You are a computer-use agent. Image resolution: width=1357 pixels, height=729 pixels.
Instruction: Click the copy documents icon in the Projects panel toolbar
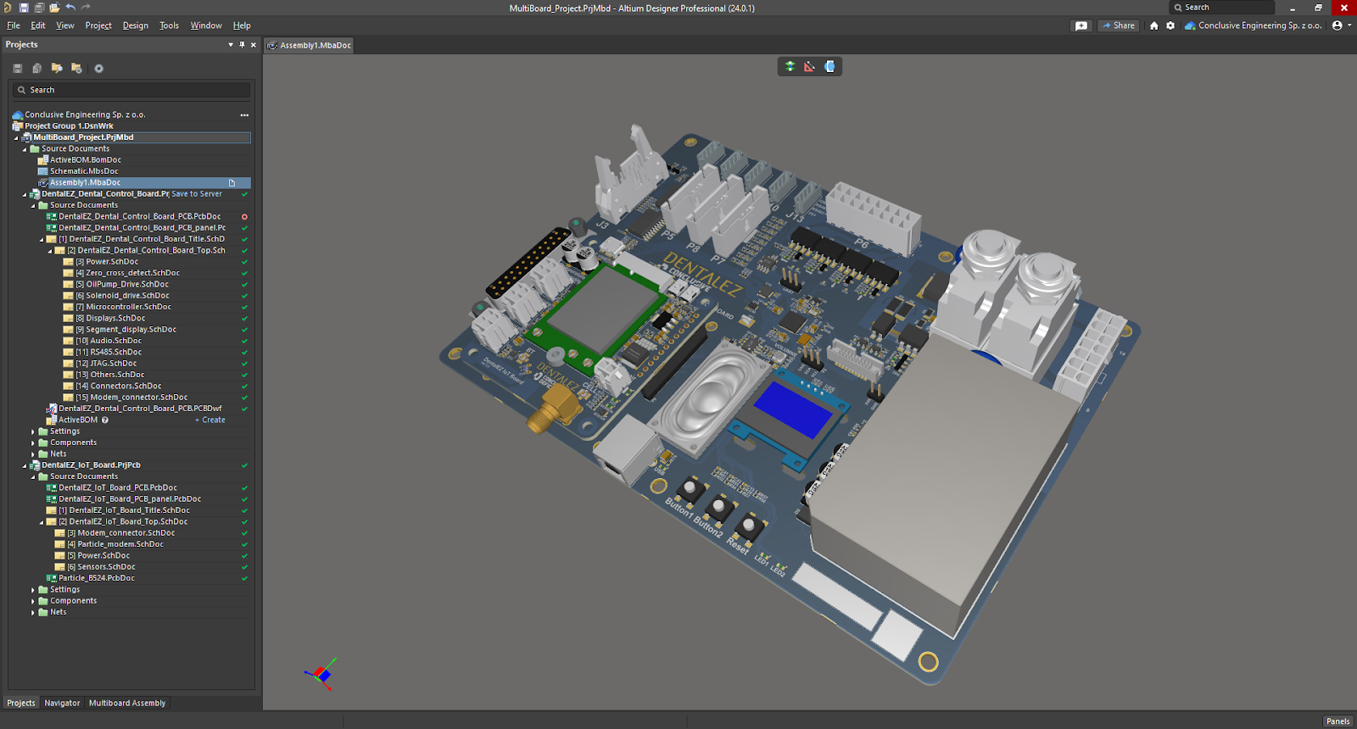(36, 69)
